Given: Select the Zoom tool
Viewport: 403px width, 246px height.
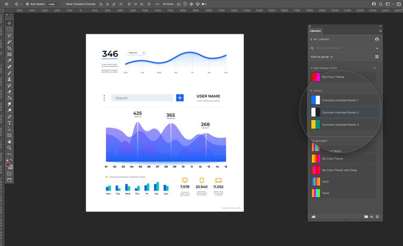Looking at the screenshot, I should (9, 148).
